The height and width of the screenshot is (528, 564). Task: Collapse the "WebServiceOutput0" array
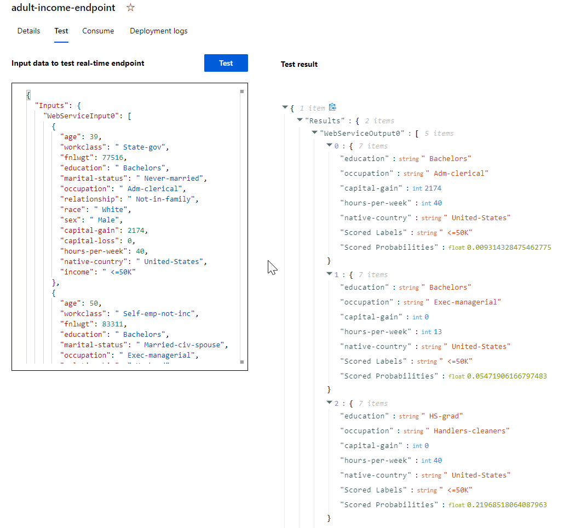coord(314,133)
